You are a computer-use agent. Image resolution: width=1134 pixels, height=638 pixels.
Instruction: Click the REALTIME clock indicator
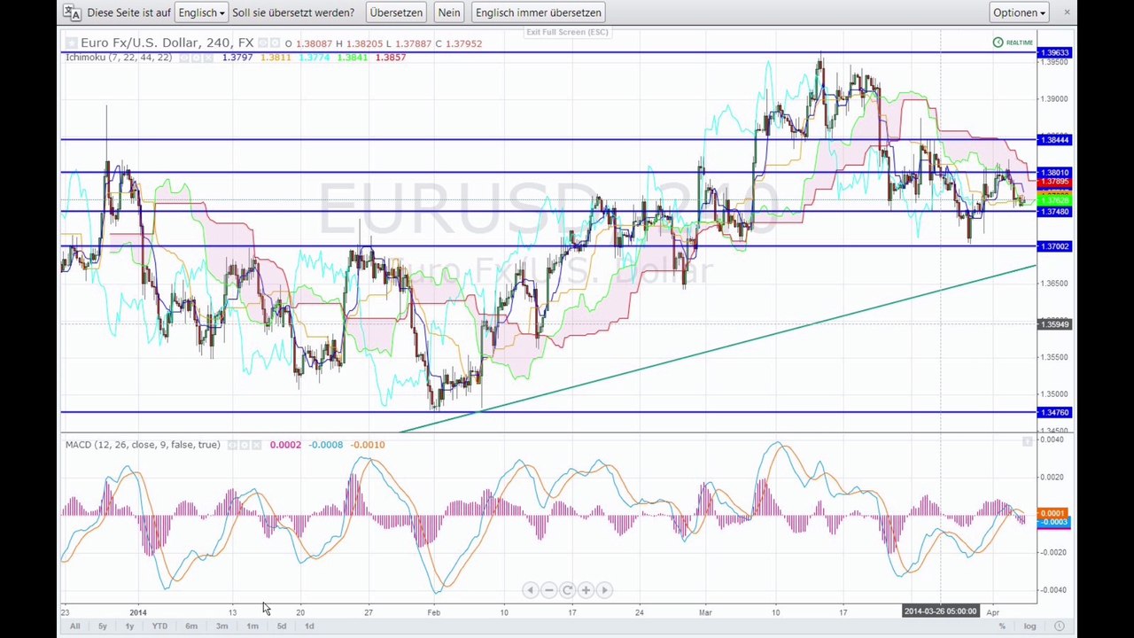click(1013, 43)
